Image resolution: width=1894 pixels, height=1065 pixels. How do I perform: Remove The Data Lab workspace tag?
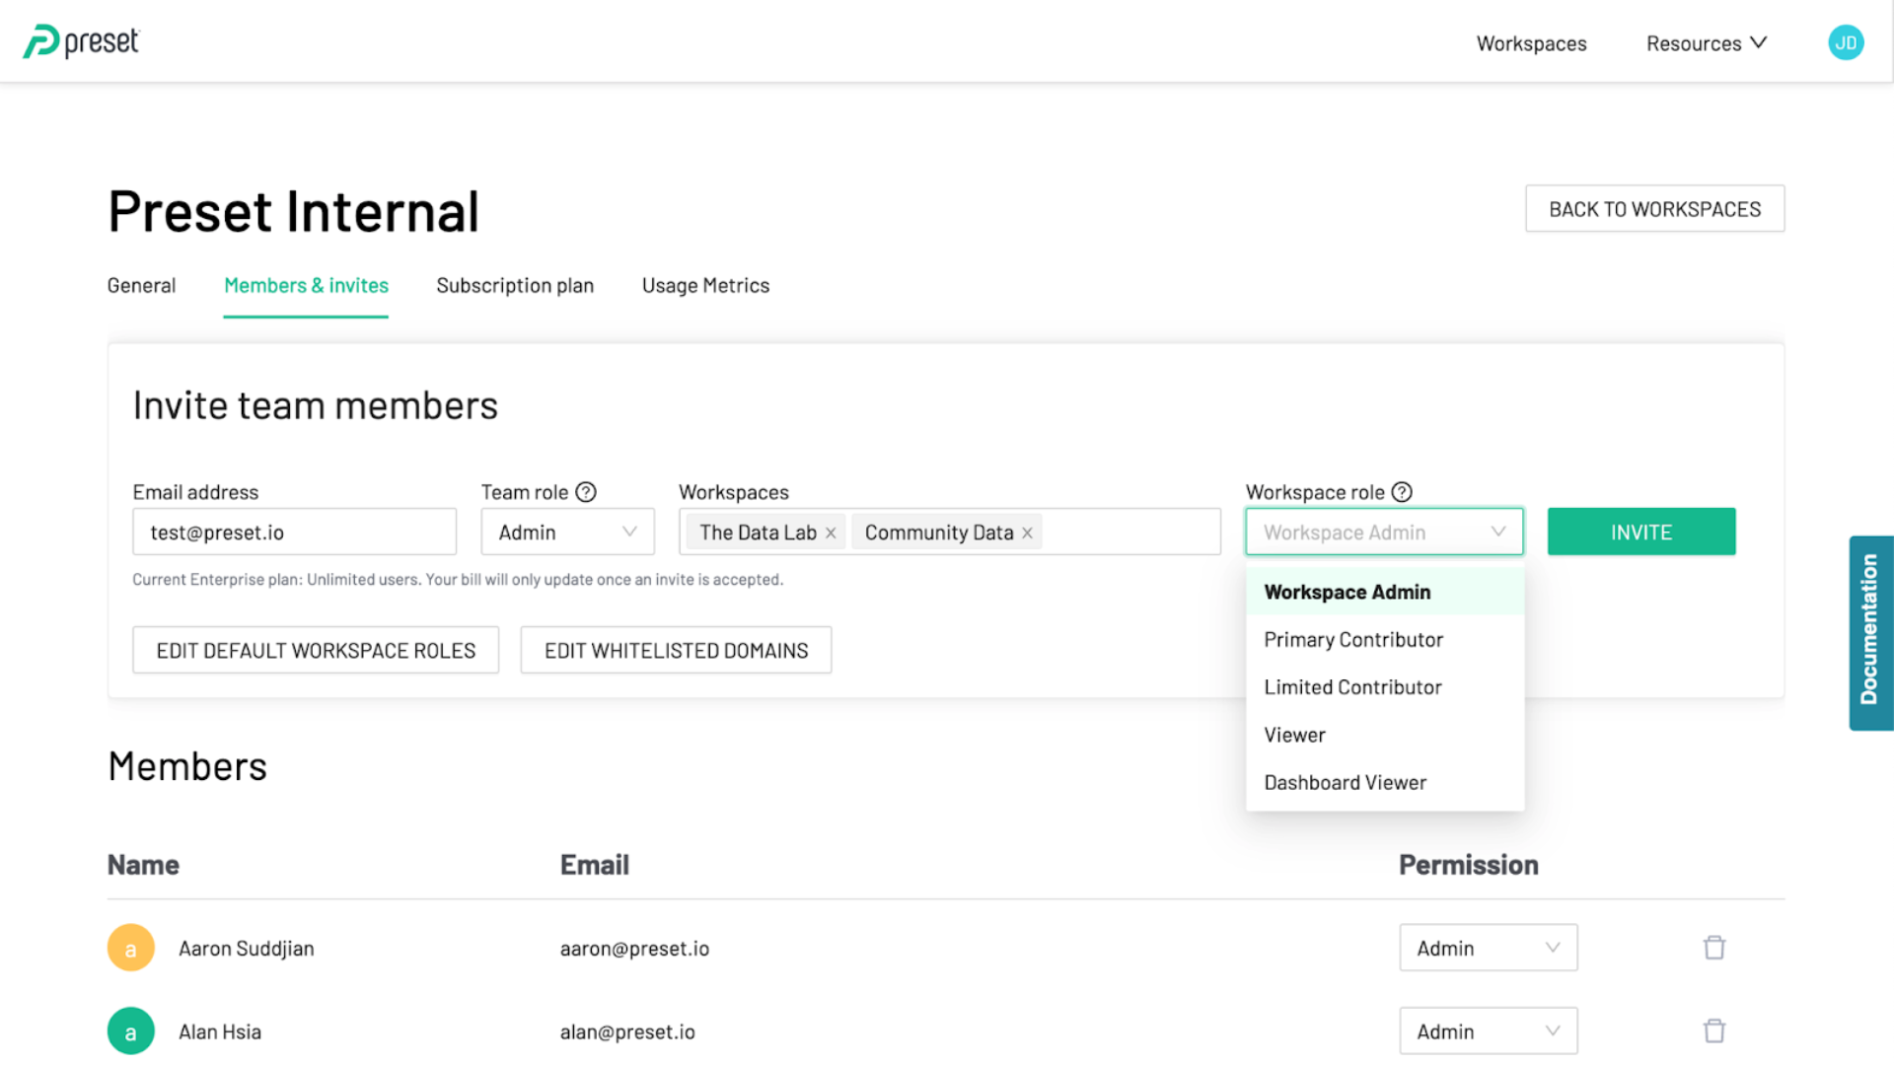coord(831,533)
